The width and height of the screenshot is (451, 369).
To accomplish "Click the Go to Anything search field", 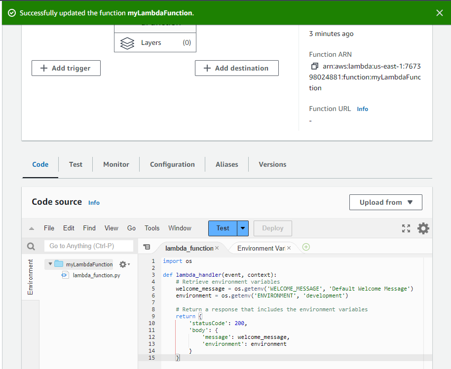I will click(89, 246).
